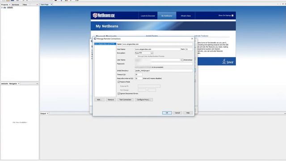The width and height of the screenshot is (286, 161).
Task: Open the Encryption dropdown showing Pure FTP
Action: coord(144,53)
